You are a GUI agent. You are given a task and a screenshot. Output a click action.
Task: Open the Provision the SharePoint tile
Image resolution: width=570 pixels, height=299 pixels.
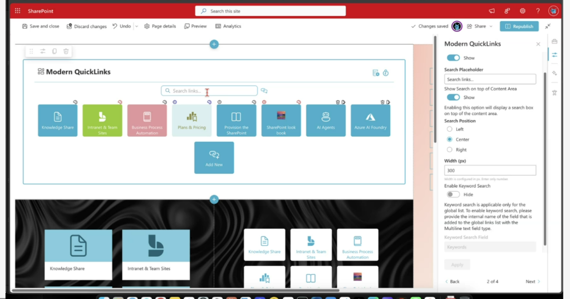coord(237,121)
